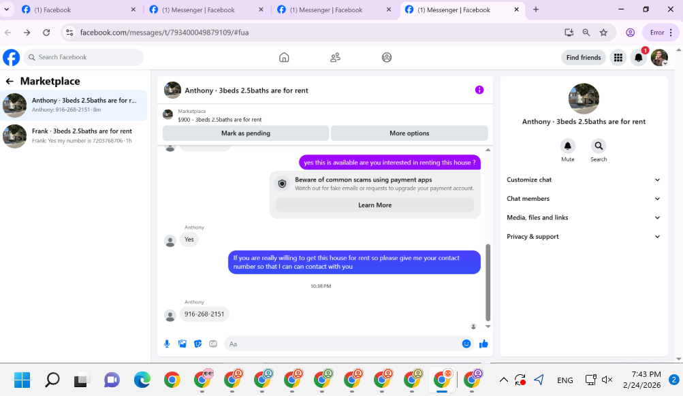683x396 pixels.
Task: Open a new browser tab
Action: (x=536, y=10)
